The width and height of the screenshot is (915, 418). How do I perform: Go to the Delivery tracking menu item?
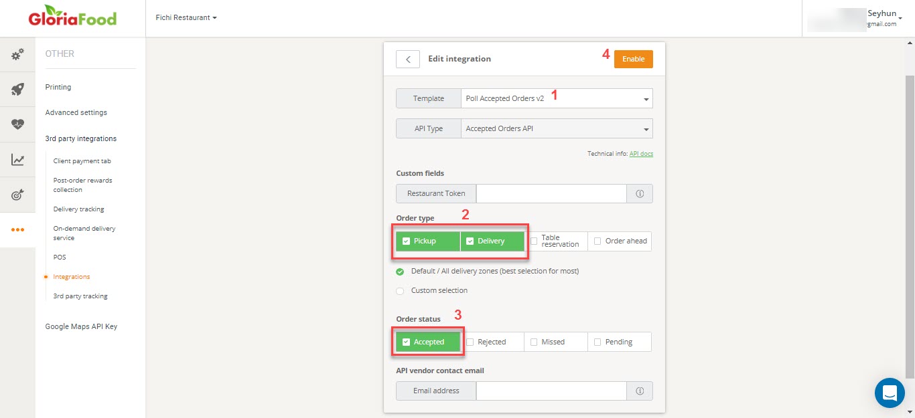(x=77, y=209)
